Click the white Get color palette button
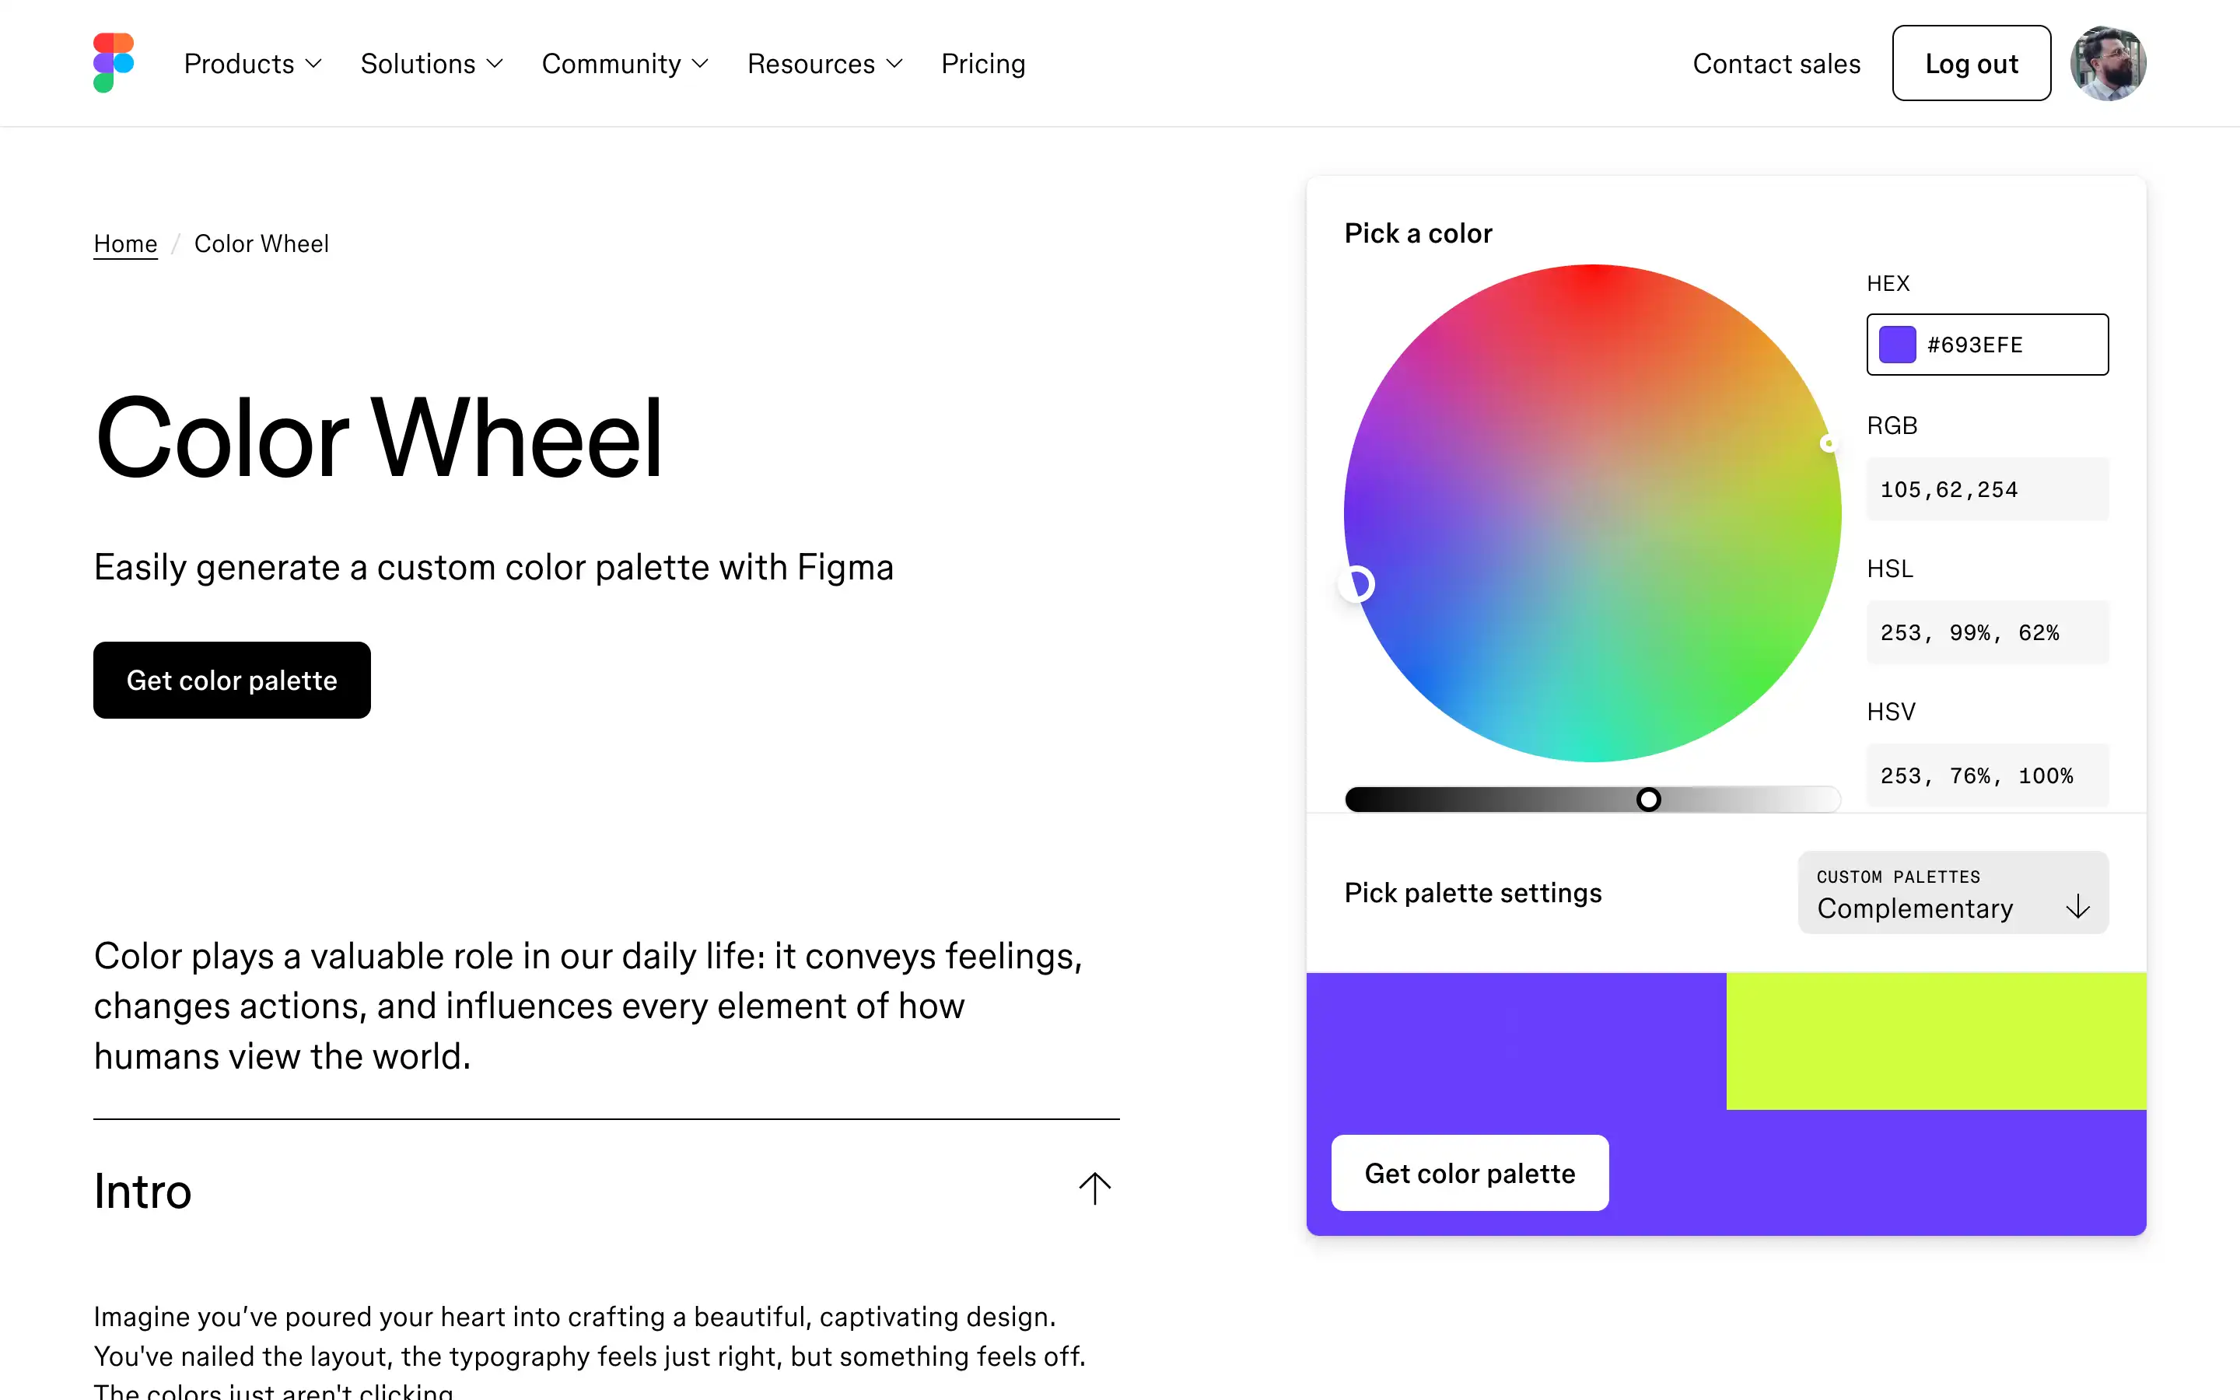The height and width of the screenshot is (1400, 2240). point(1470,1172)
